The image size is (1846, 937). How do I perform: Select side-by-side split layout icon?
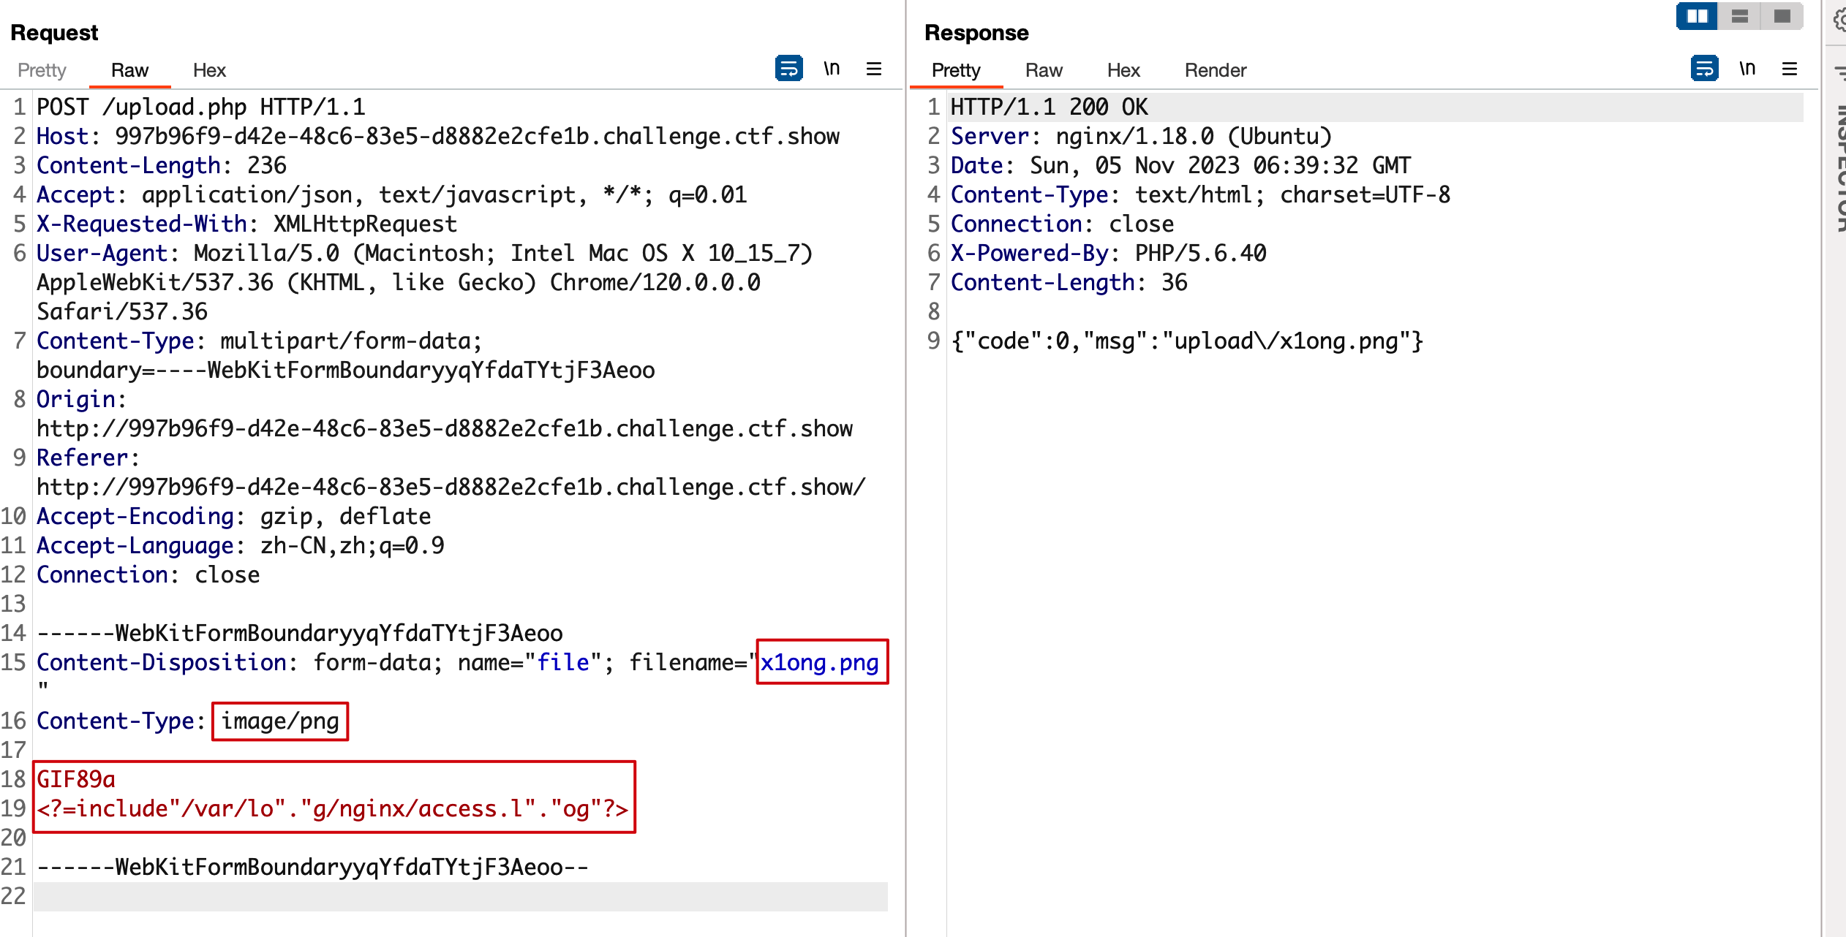tap(1697, 16)
